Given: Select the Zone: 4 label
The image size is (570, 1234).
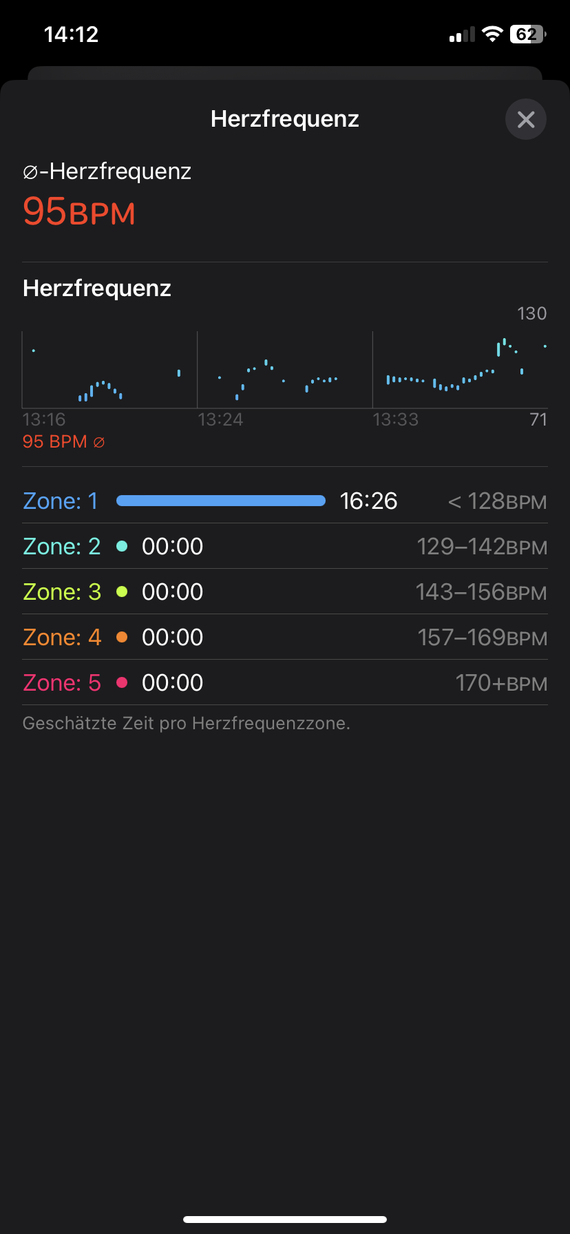Looking at the screenshot, I should tap(62, 637).
